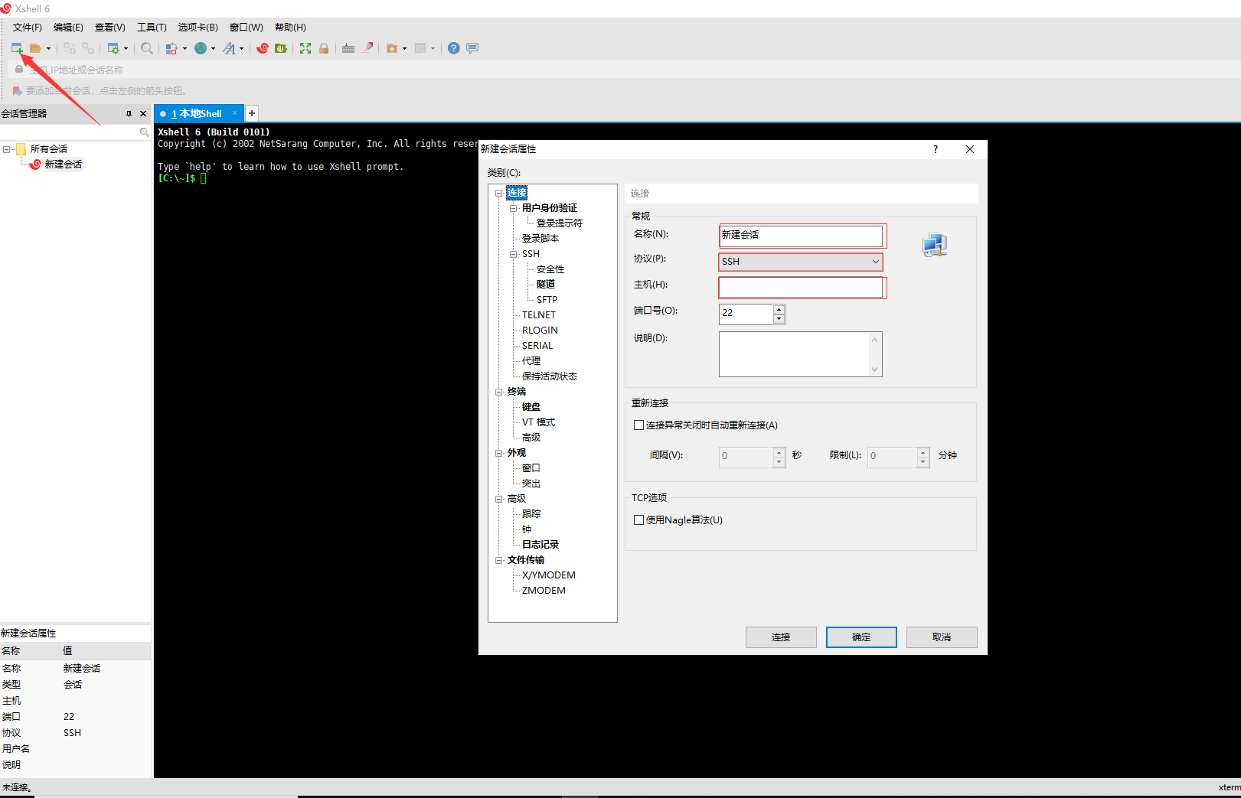Select the highlight pen toolbar icon
The height and width of the screenshot is (798, 1241).
pyautogui.click(x=368, y=47)
